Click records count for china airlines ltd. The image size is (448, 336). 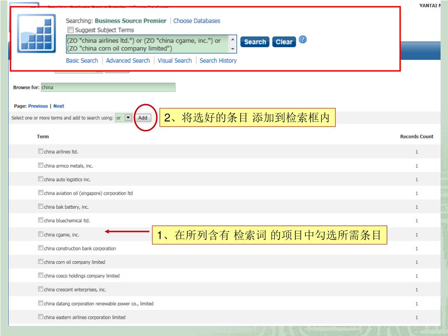tap(416, 152)
